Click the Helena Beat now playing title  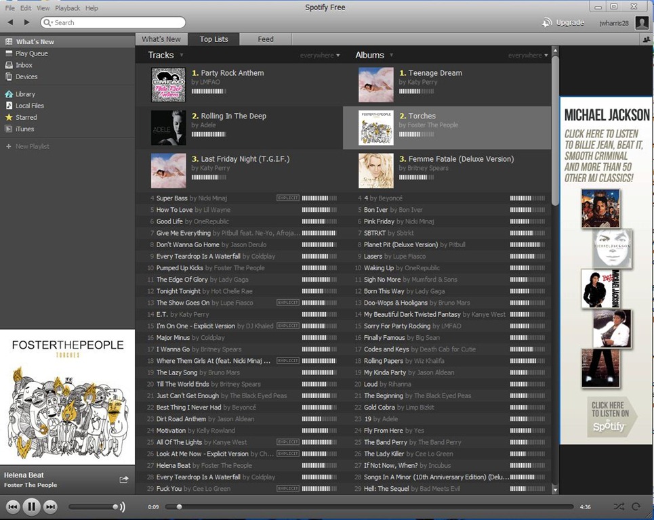click(x=24, y=475)
